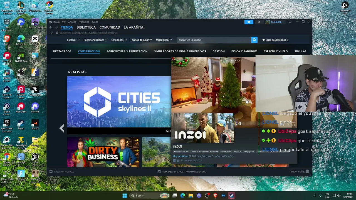The image size is (356, 200).
Task: Open EA app desktop shortcut
Action: (x=21, y=23)
